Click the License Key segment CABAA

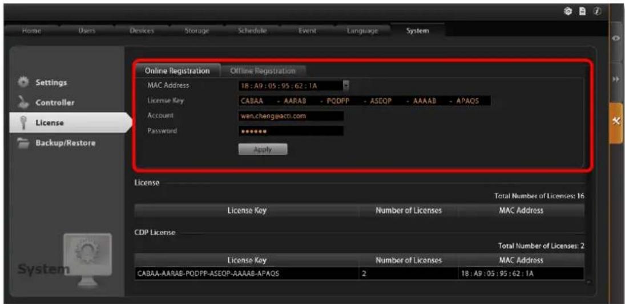[252, 101]
